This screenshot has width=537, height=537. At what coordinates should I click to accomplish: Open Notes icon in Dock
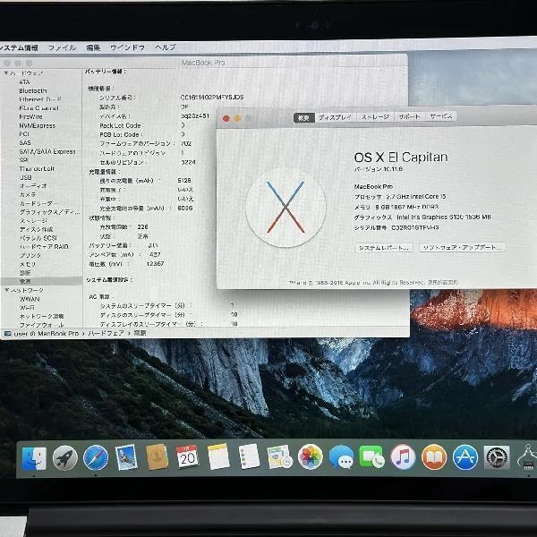(218, 456)
